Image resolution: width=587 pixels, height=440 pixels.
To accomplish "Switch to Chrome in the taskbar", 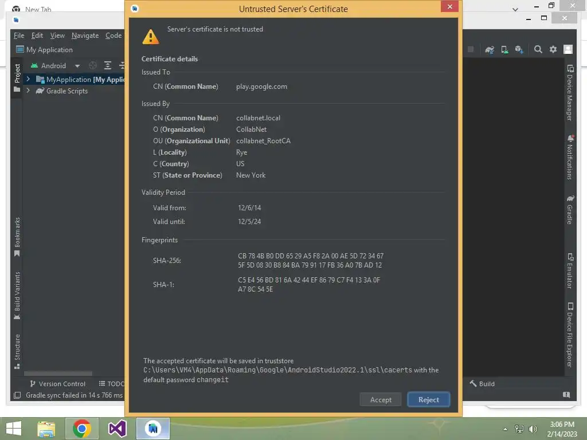I will coord(81,429).
